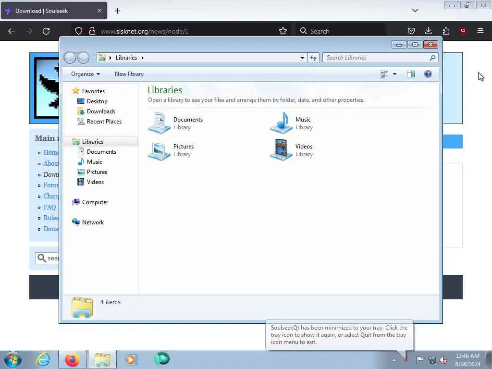Open Computer in navigation pane
Screen dimensions: 492x369
point(95,202)
